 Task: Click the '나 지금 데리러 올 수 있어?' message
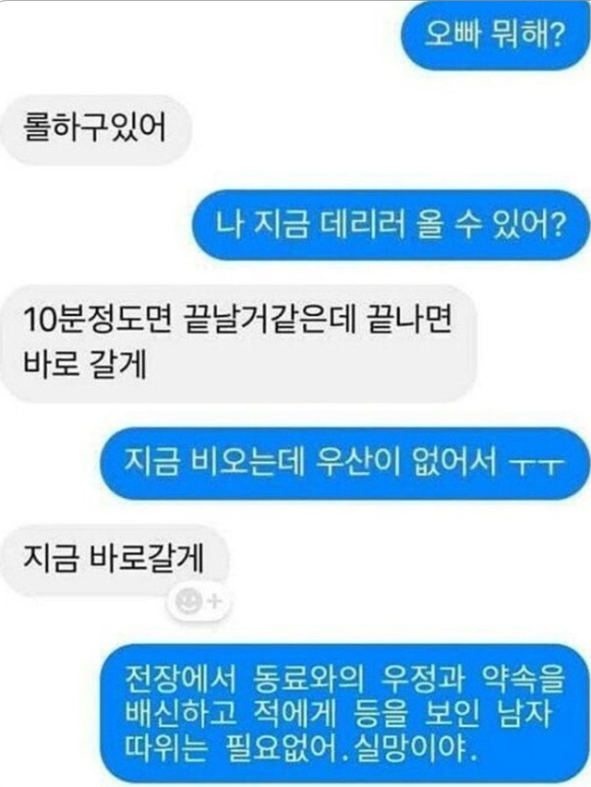click(x=392, y=224)
